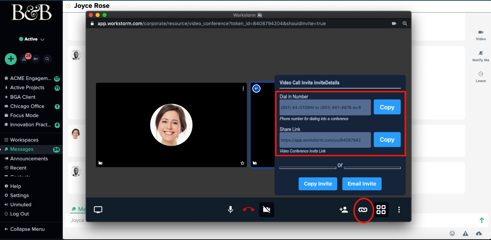Open alerts icon with 28 badge
The height and width of the screenshot is (240, 491).
point(25,59)
